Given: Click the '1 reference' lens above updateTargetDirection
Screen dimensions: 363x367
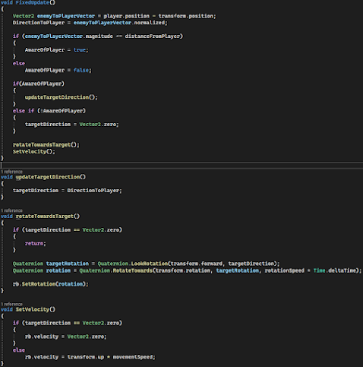Looking at the screenshot, I should click(11, 172).
